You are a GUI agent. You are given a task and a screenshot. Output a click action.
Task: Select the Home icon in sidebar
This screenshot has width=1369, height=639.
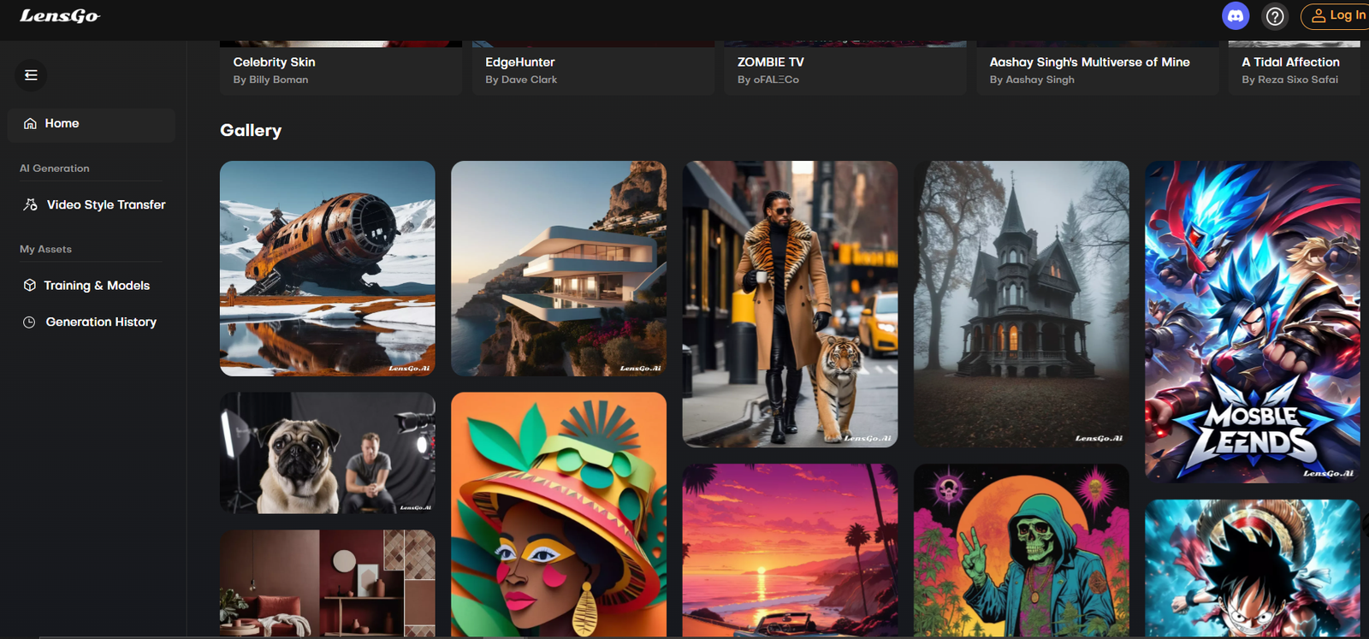(x=30, y=123)
